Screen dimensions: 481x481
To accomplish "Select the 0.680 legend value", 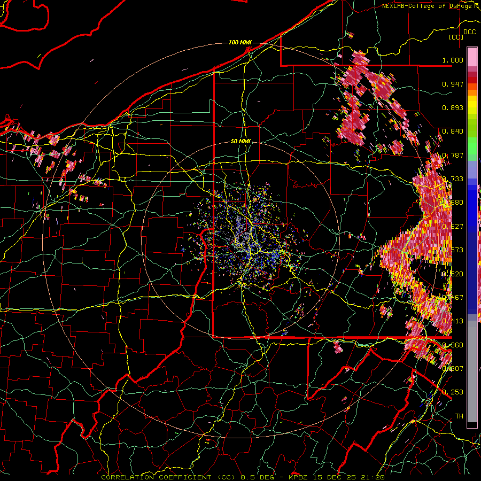I will 453,203.
